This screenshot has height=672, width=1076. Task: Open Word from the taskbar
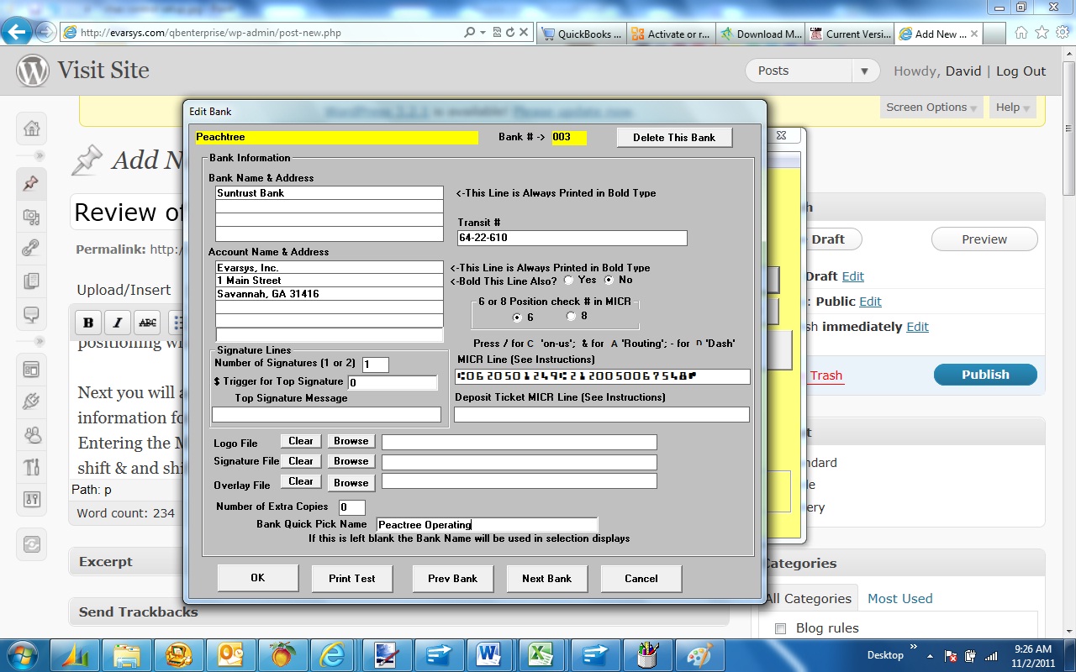(x=488, y=654)
